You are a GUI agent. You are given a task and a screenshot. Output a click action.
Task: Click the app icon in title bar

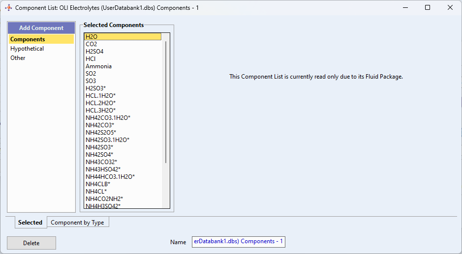[x=8, y=8]
